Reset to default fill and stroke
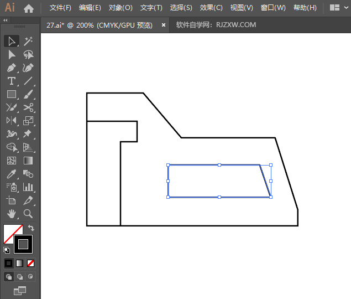This screenshot has width=351, height=299. 6,250
